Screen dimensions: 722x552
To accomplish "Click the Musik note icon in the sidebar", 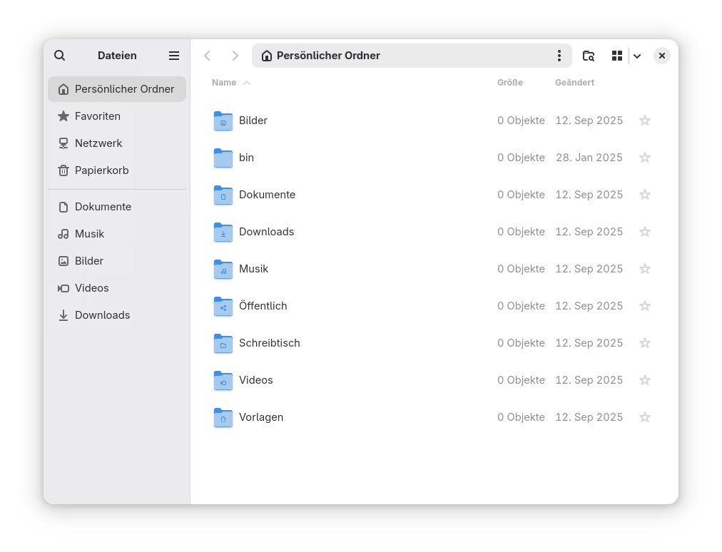I will (63, 234).
